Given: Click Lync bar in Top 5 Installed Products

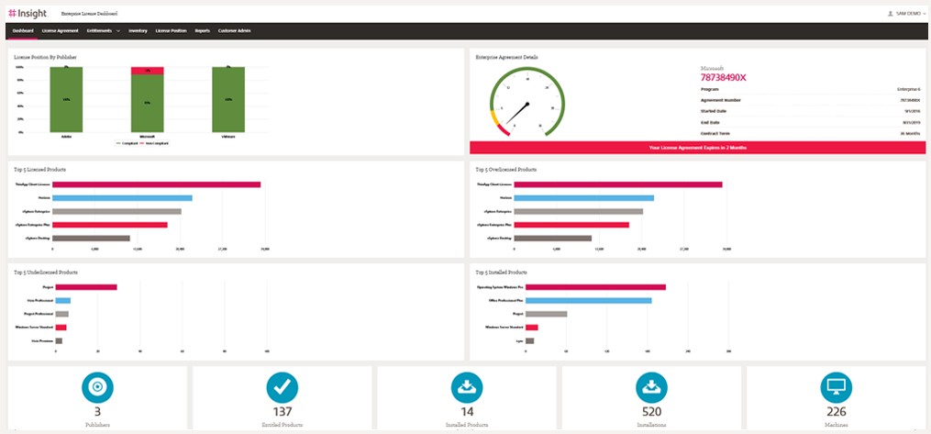Looking at the screenshot, I should click(x=529, y=340).
